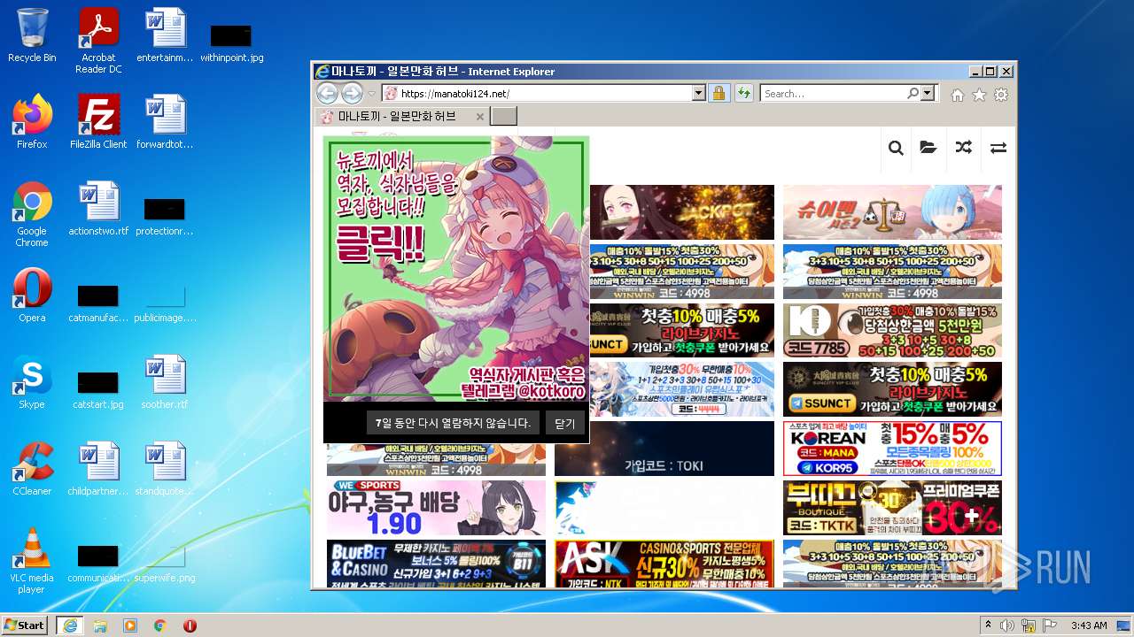Open Windows Explorer from taskbar
1134x637 pixels.
click(x=100, y=625)
